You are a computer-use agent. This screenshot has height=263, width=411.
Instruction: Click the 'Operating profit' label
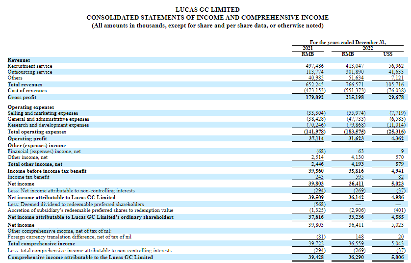click(27, 139)
